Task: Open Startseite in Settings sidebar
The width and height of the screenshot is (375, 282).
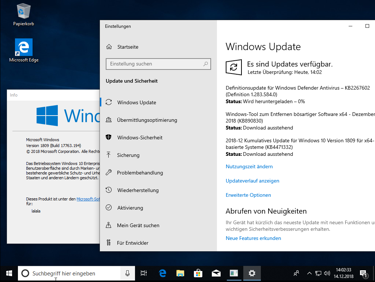Action: click(128, 47)
